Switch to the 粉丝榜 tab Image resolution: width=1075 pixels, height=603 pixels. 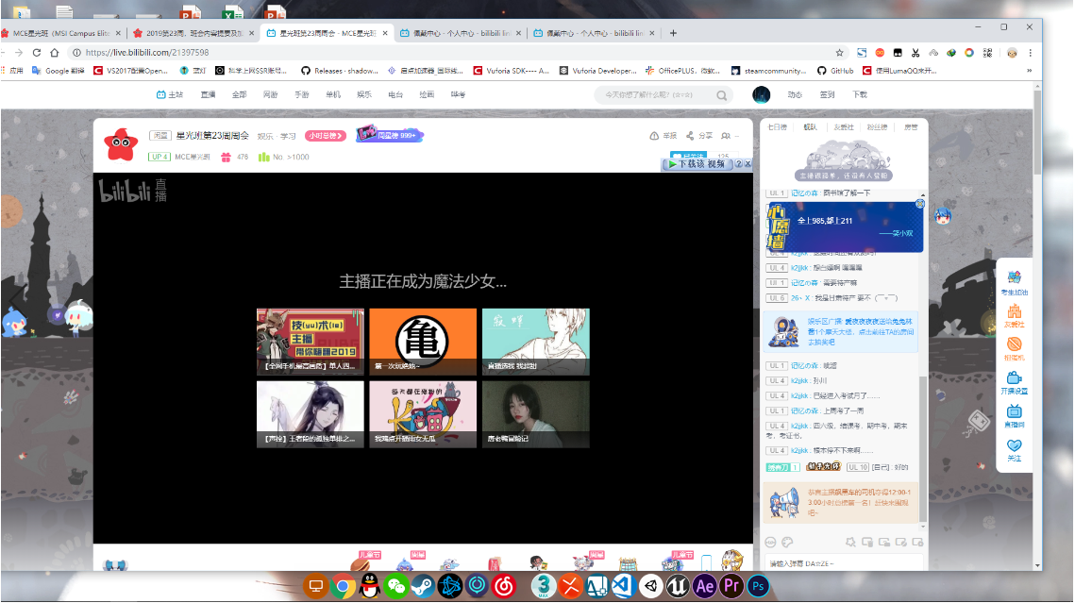point(877,127)
